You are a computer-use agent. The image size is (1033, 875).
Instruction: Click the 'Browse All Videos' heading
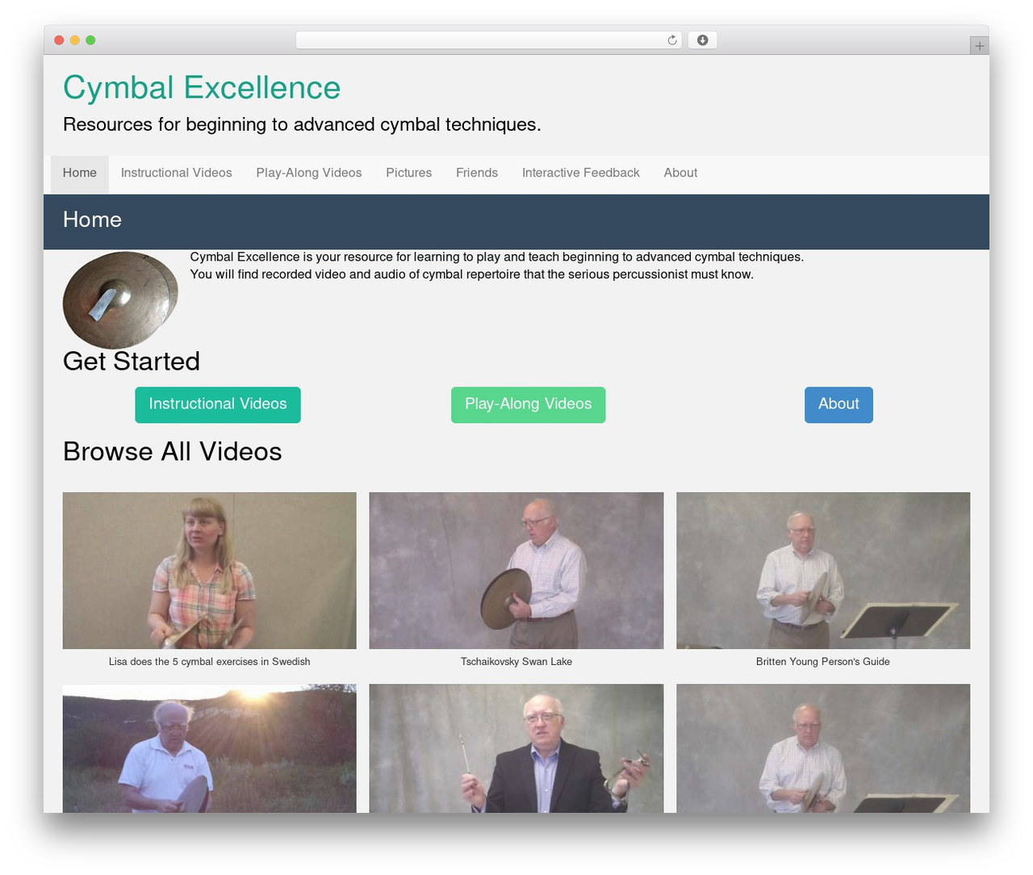click(x=173, y=451)
